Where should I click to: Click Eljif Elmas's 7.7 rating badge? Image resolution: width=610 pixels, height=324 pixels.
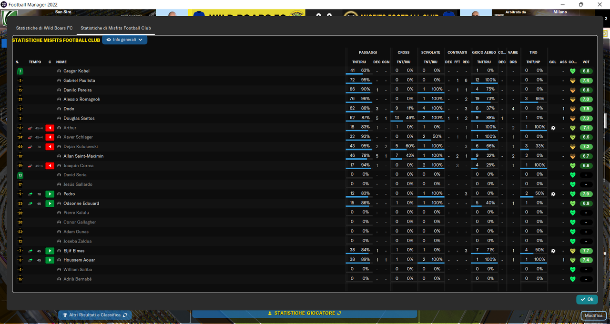click(586, 251)
